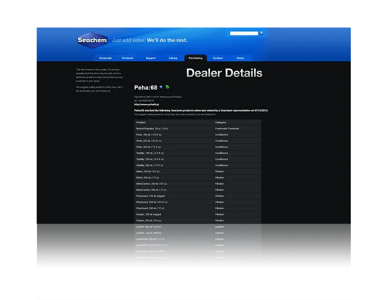The image size is (385, 300).
Task: Click the green leaf icon beside Peha:68
Action: (167, 87)
